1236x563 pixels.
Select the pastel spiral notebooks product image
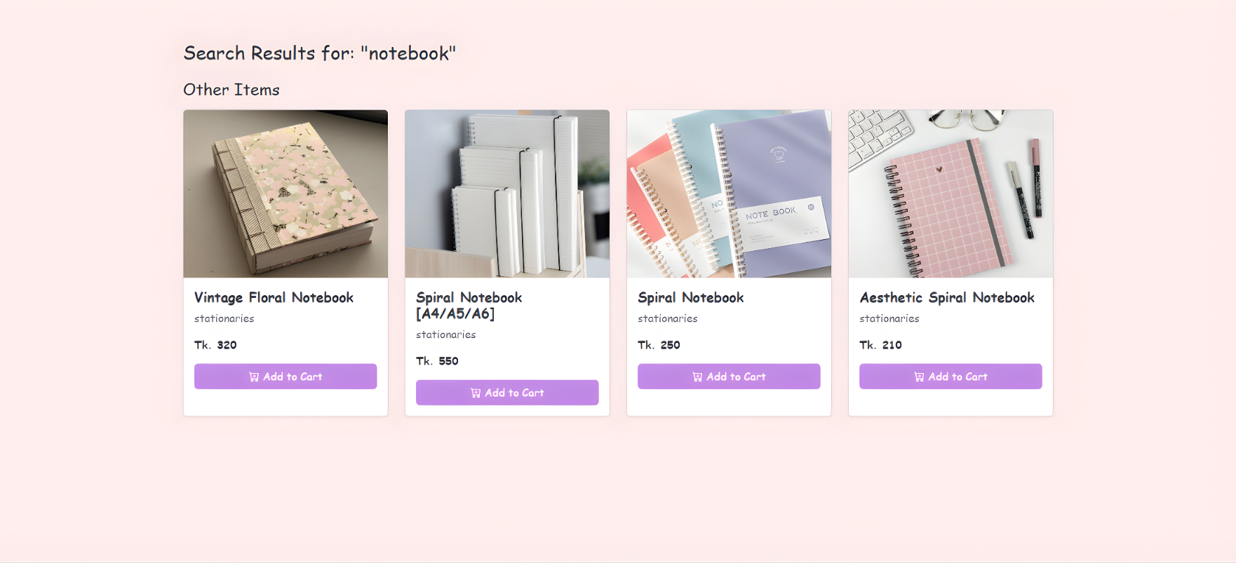729,194
